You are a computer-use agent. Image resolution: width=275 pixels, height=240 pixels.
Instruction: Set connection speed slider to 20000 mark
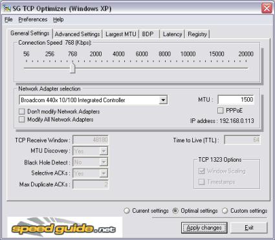[x=247, y=69]
